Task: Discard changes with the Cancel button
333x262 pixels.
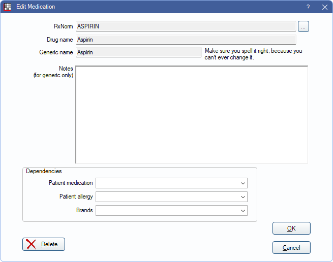Action: pos(291,248)
